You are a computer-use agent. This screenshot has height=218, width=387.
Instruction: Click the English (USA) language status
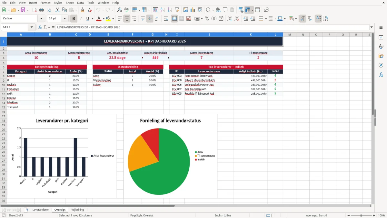[223, 215]
